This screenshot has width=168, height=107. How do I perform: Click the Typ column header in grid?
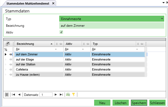113,44
